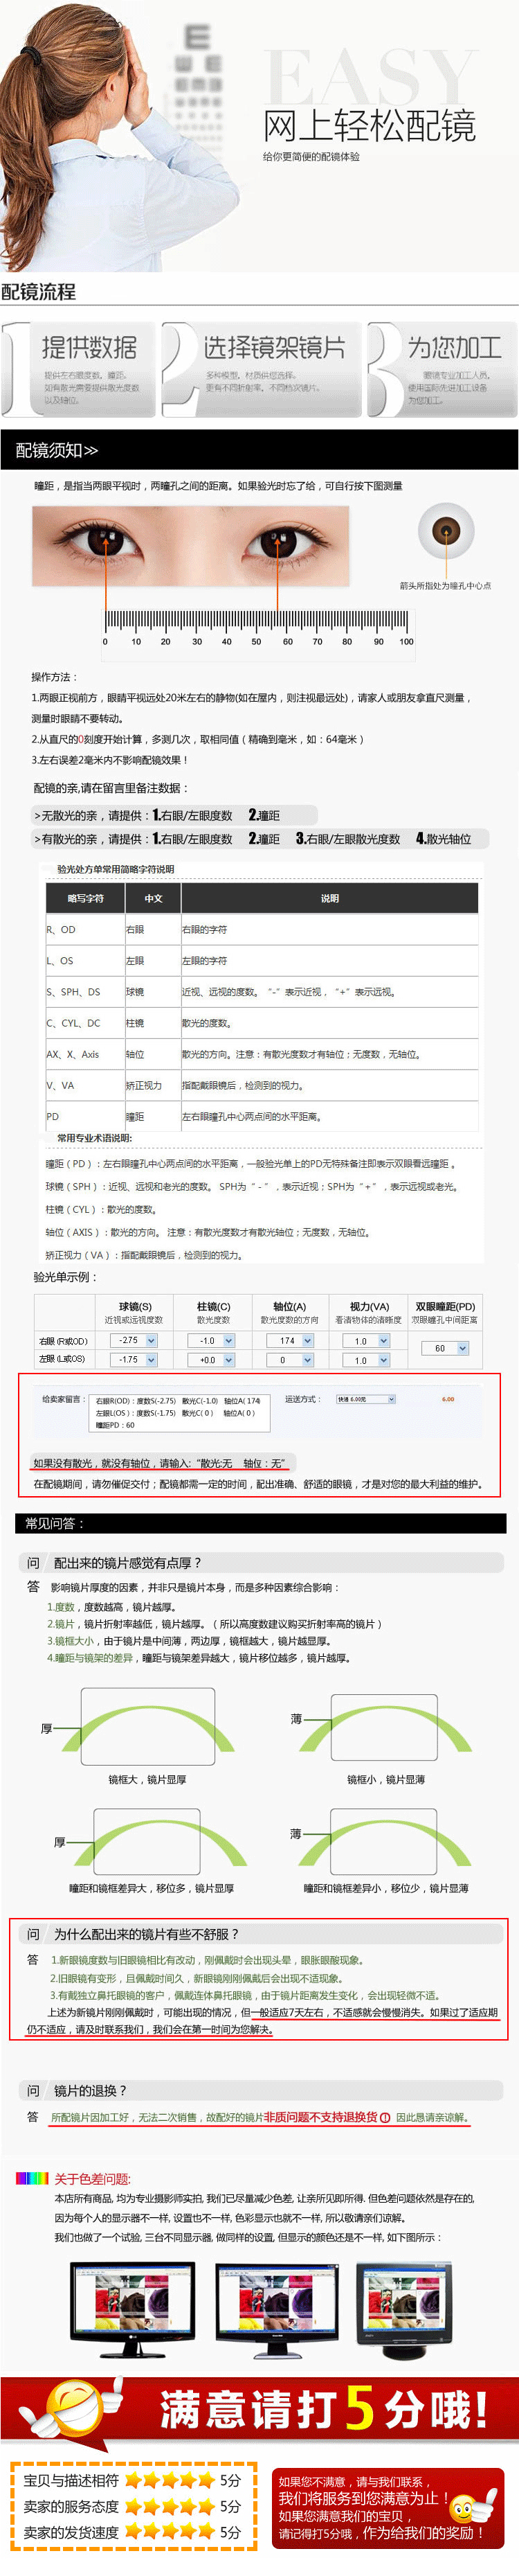Image resolution: width=519 pixels, height=2576 pixels.
Task: Click the R、OD row in abbreviation table
Action: point(262,929)
